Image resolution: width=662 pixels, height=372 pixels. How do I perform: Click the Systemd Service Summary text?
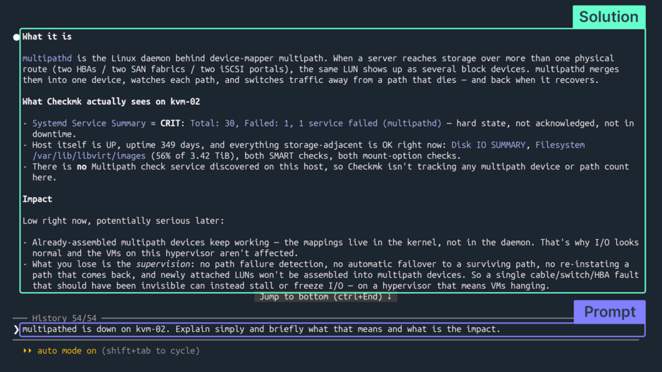pyautogui.click(x=89, y=124)
